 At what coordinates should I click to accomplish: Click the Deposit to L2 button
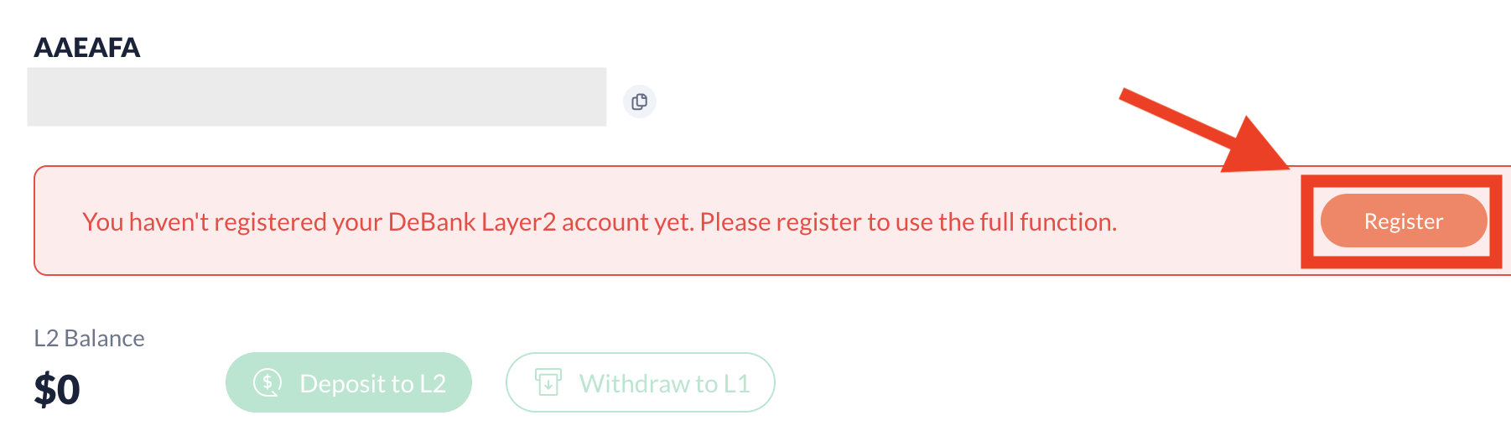click(x=348, y=382)
